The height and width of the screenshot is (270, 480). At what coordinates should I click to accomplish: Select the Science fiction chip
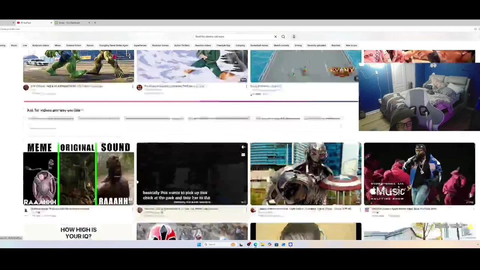point(73,45)
